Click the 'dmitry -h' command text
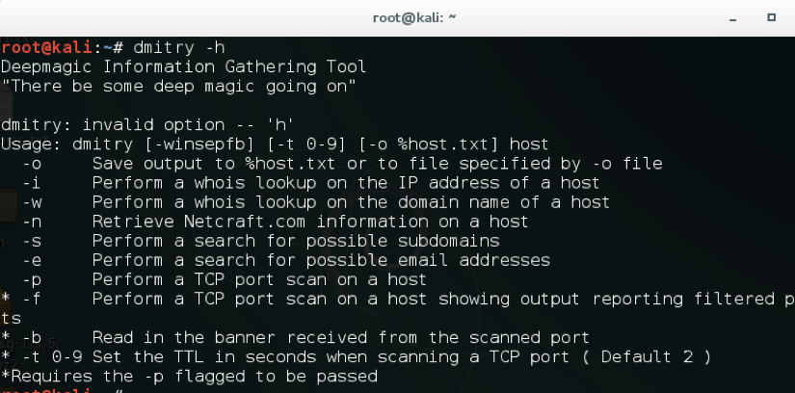This screenshot has width=795, height=393. [x=178, y=47]
